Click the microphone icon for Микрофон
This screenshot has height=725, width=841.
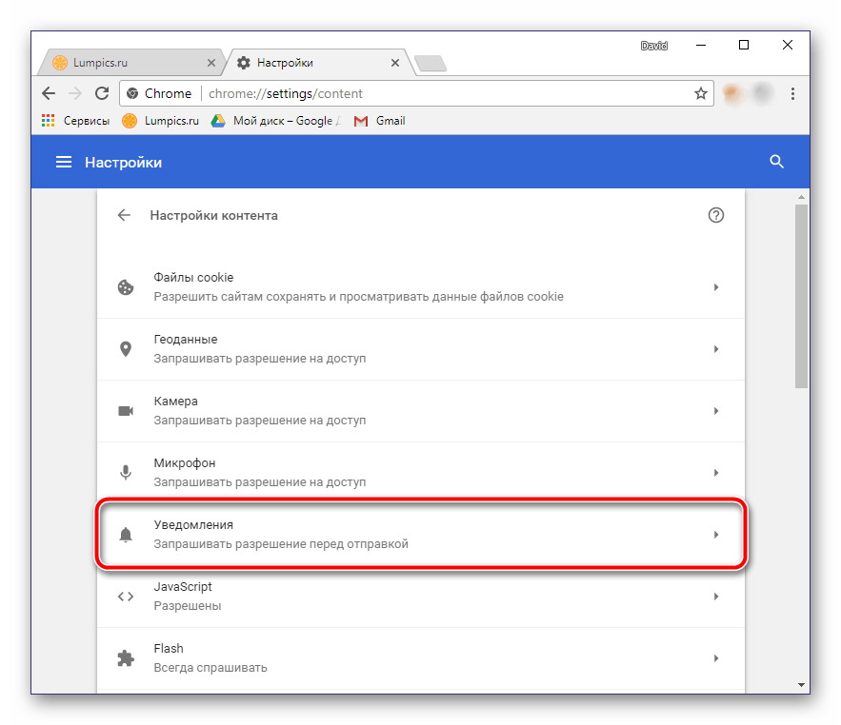126,473
